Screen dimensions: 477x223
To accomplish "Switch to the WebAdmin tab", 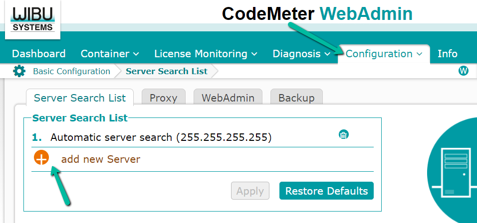I will coord(228,98).
